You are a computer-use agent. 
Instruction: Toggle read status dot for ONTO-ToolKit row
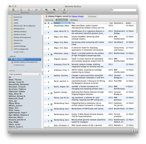click(x=49, y=71)
